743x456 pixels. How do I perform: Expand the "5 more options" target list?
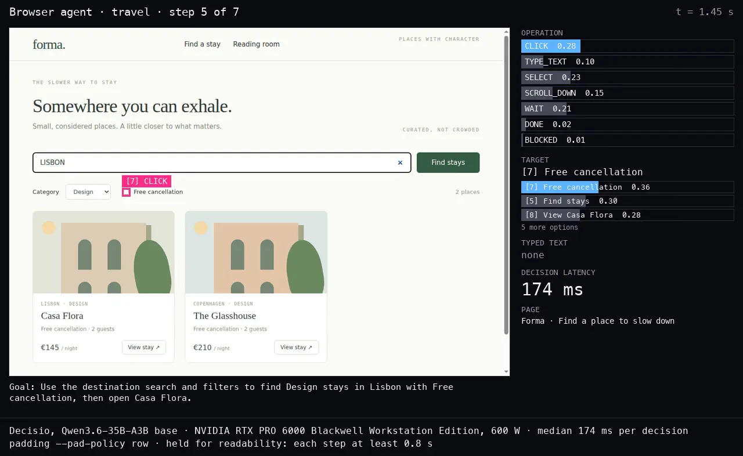coord(550,227)
